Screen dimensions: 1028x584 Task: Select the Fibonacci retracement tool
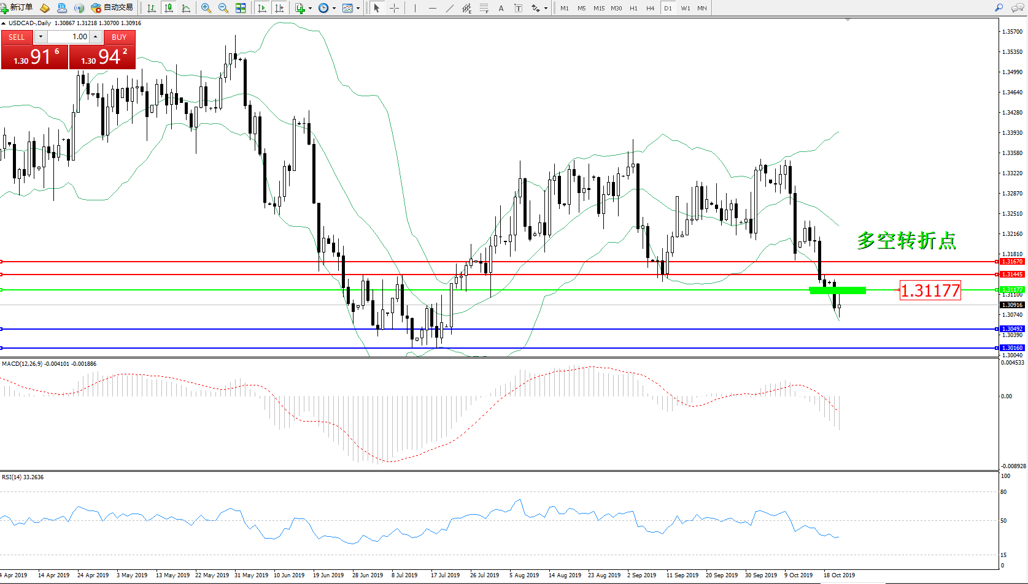(x=484, y=8)
